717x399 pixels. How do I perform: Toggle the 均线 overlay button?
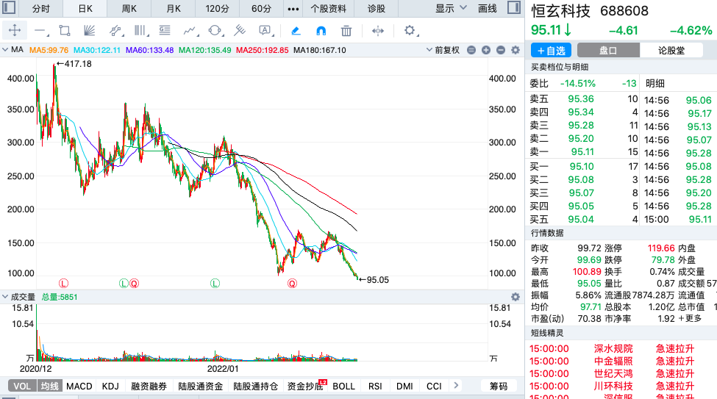click(x=49, y=387)
